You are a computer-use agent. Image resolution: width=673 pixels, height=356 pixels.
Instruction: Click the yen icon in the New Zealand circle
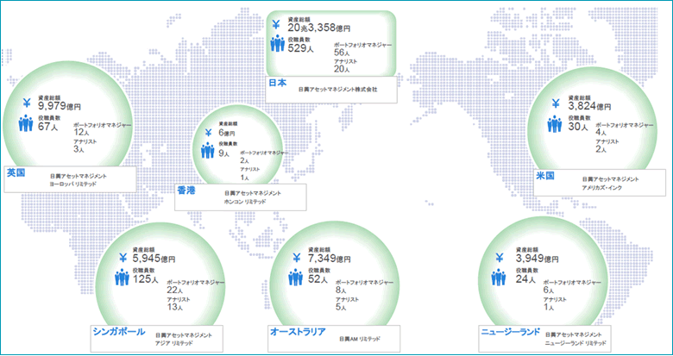click(500, 258)
